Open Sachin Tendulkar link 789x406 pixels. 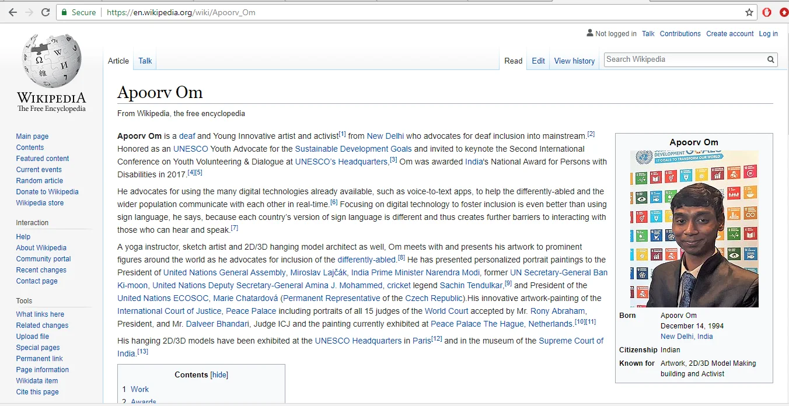pos(471,286)
